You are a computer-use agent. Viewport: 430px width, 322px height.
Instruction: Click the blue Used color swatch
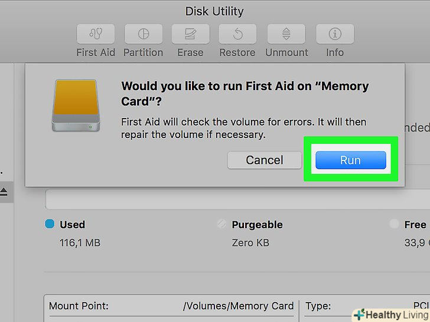click(x=50, y=224)
